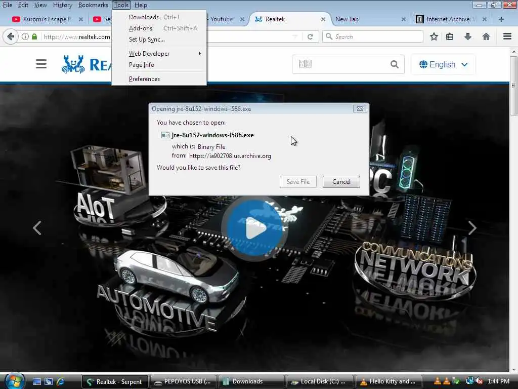
Task: Open the Help menu
Action: point(141,5)
